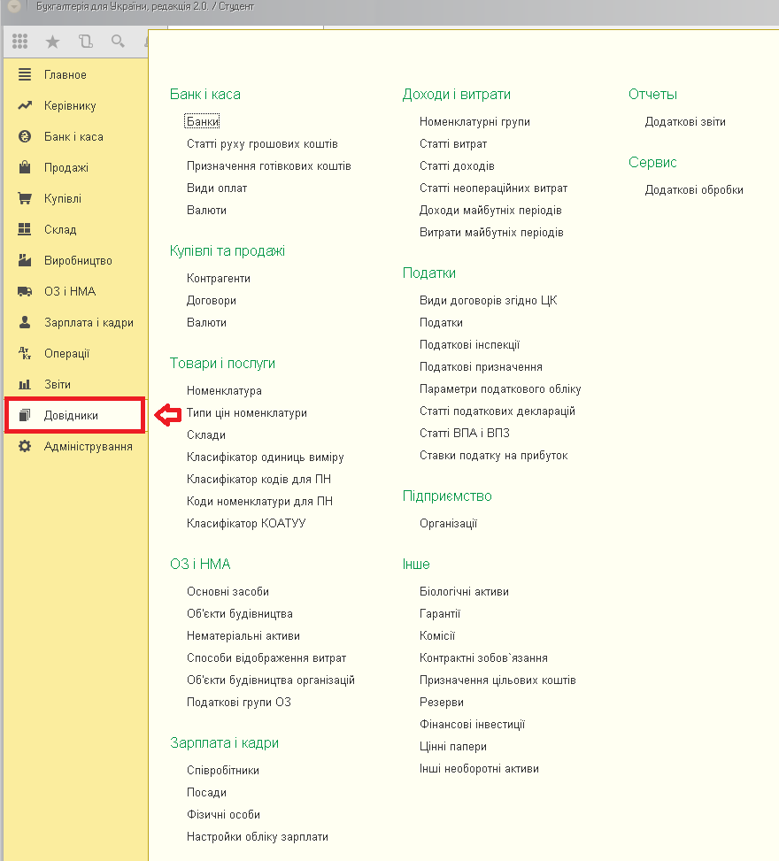
Task: Open Інші необоротні активи
Action: click(x=479, y=769)
